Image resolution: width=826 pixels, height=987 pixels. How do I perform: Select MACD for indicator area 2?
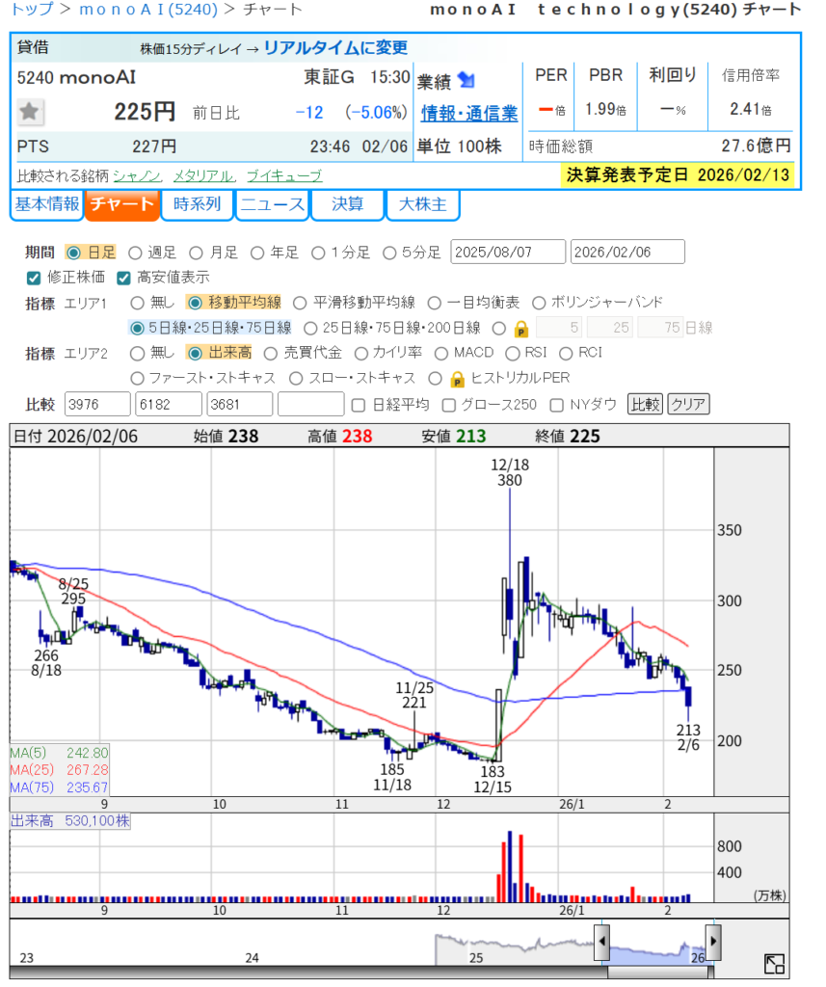(x=442, y=353)
